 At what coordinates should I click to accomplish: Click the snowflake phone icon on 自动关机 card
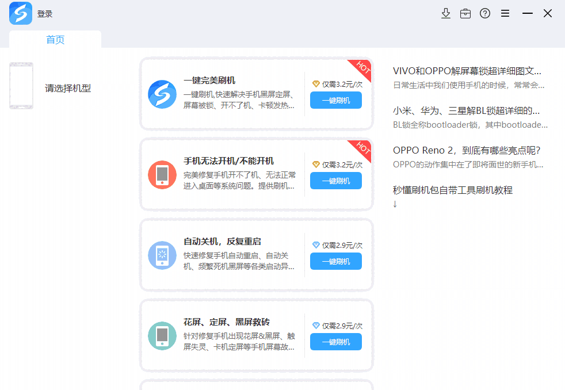coord(162,255)
